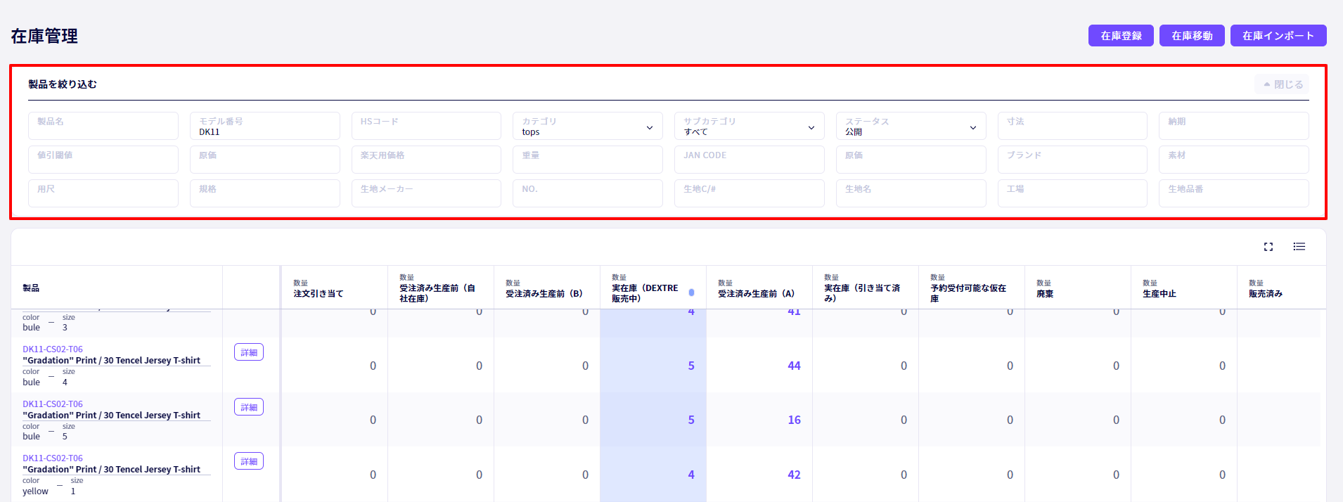Select the 用尺 field

point(103,193)
